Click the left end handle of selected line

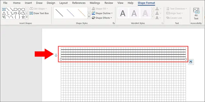tap(61, 59)
